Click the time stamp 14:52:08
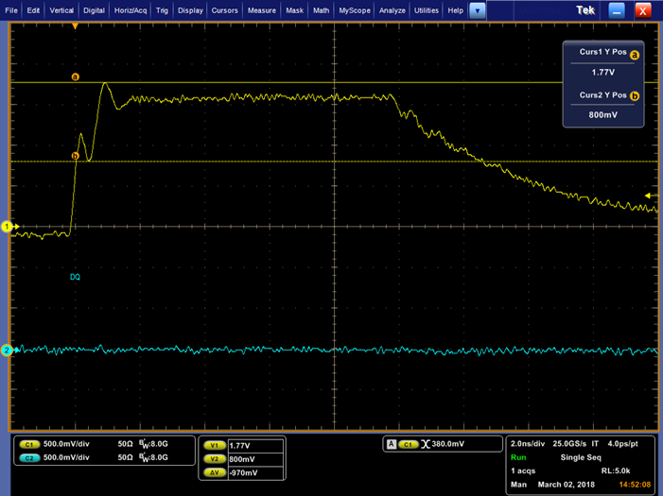Image resolution: width=663 pixels, height=496 pixels. [x=635, y=485]
